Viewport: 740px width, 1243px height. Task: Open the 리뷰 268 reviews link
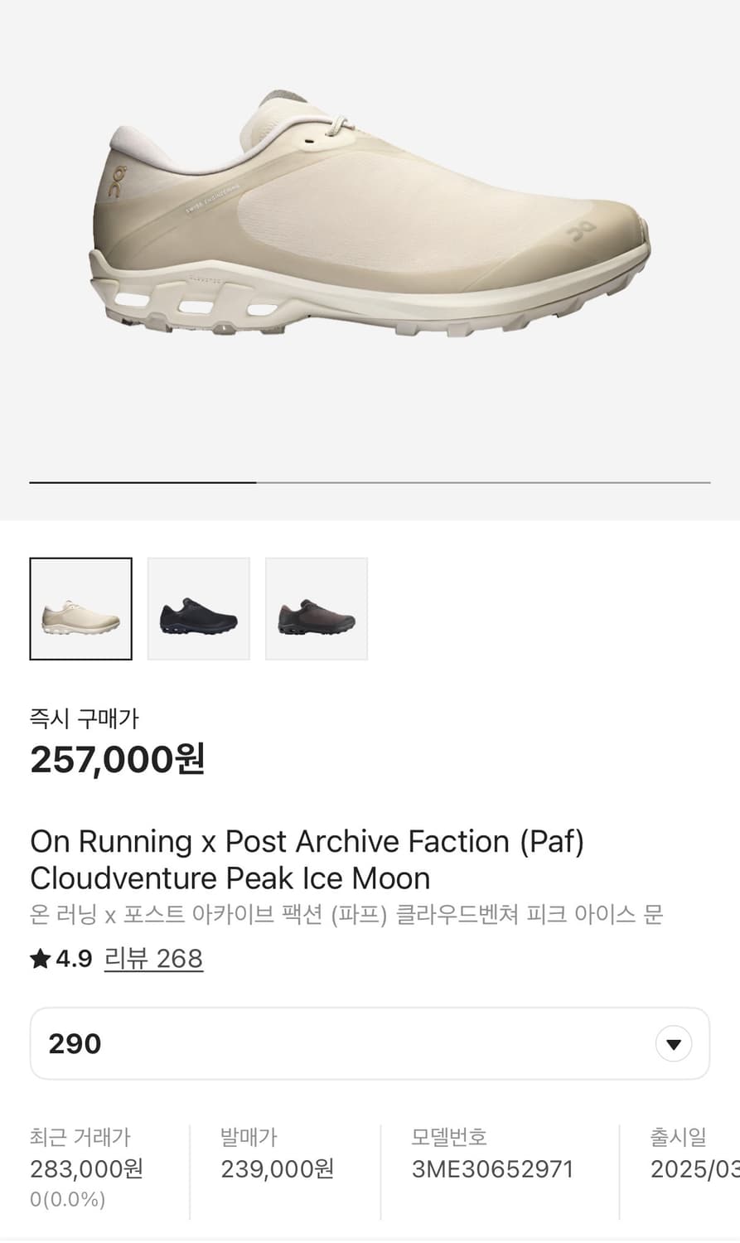[153, 959]
